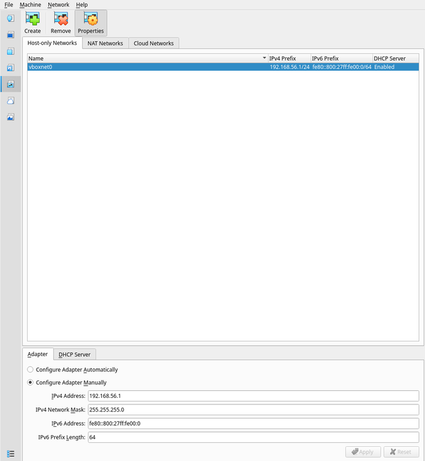Open the Cloud tool in sidebar
The width and height of the screenshot is (425, 461).
(10, 101)
